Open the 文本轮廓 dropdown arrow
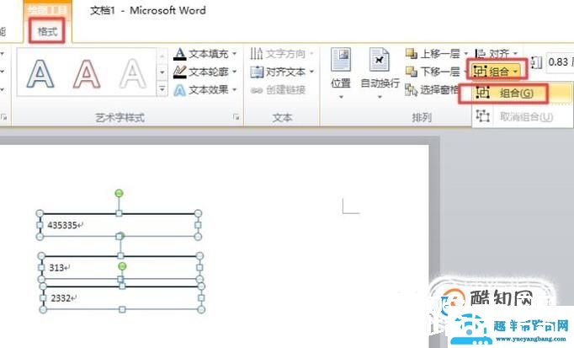 (234, 72)
